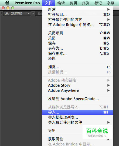The width and height of the screenshot is (119, 146).
Task: Open the 剪辑 menu
Action: pyautogui.click(x=73, y=3)
